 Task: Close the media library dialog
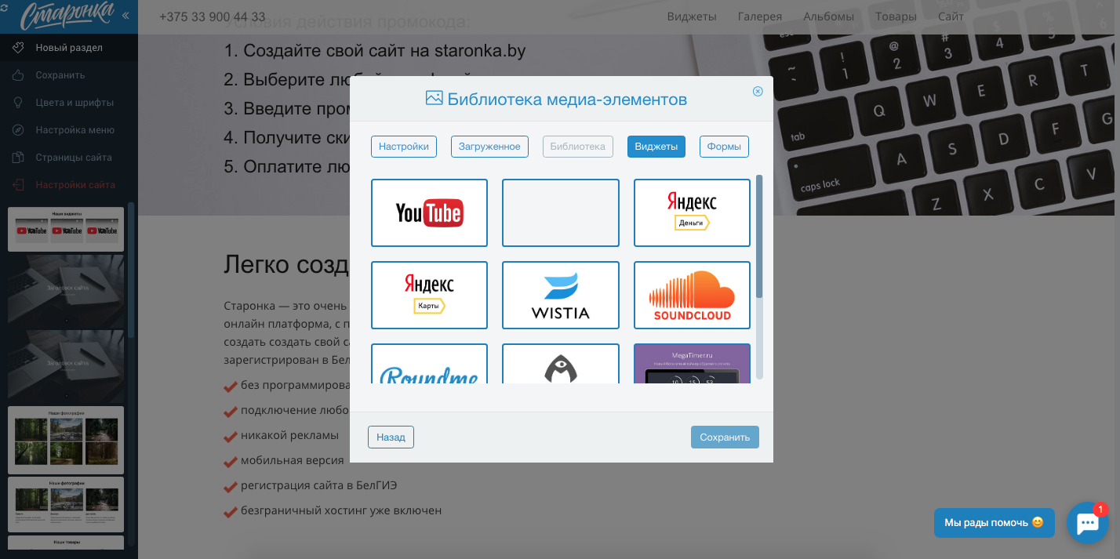(x=758, y=91)
